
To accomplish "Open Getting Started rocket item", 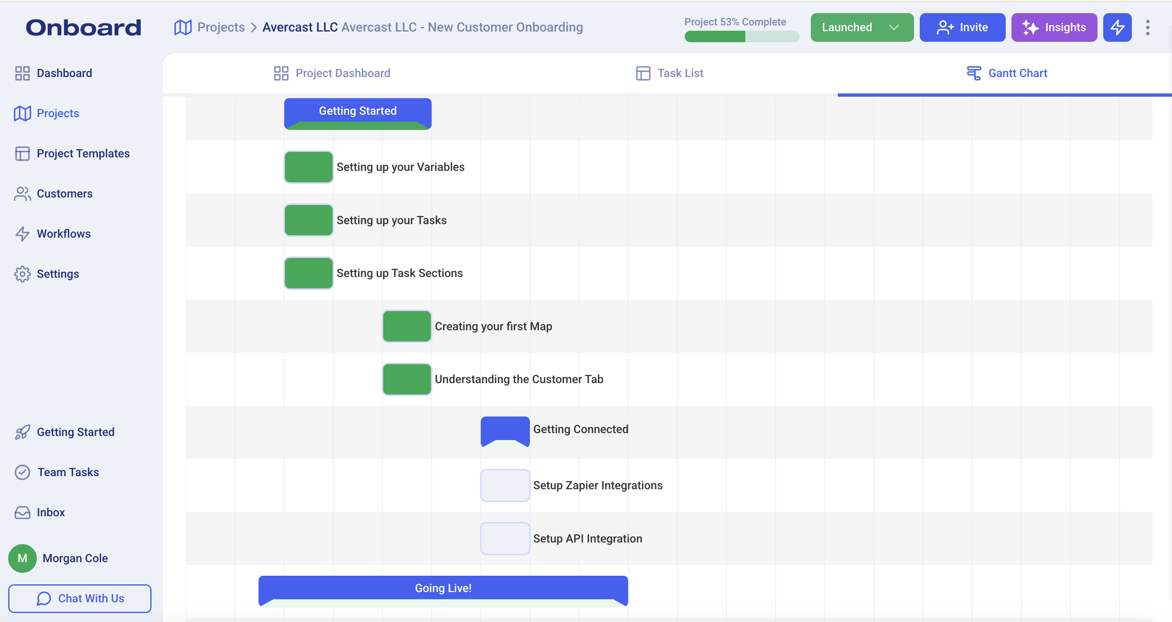I will (x=75, y=431).
